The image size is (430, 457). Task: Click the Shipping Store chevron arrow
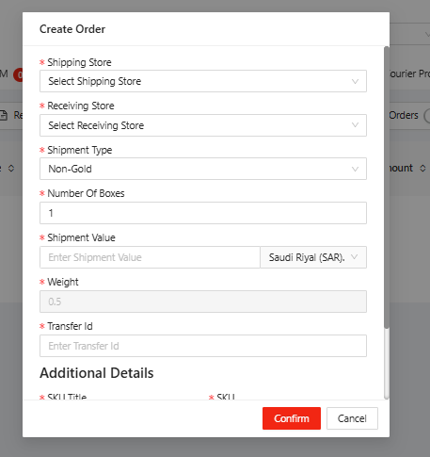coord(355,82)
